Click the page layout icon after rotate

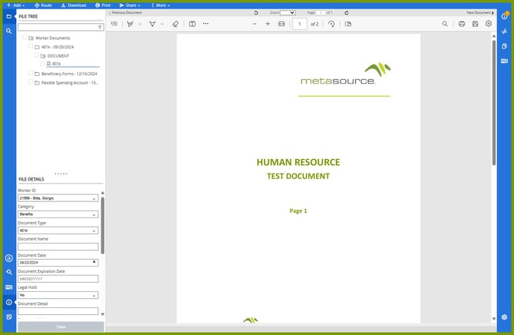click(348, 24)
